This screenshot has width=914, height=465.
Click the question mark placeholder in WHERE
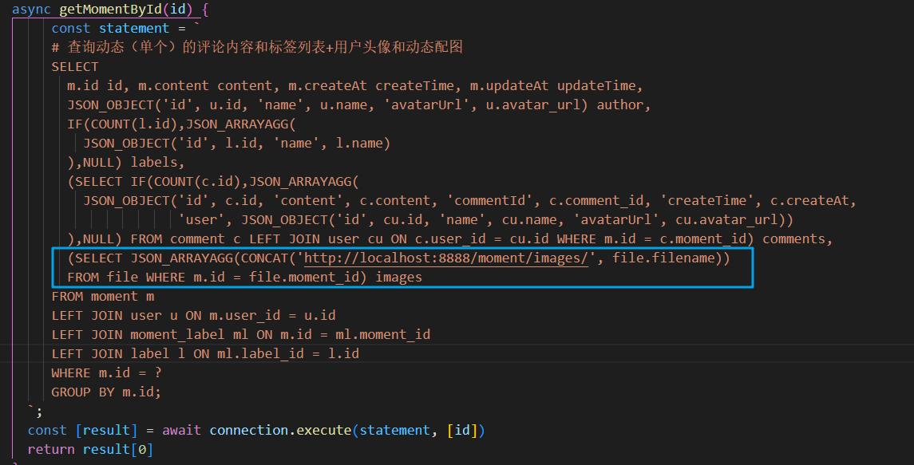158,373
